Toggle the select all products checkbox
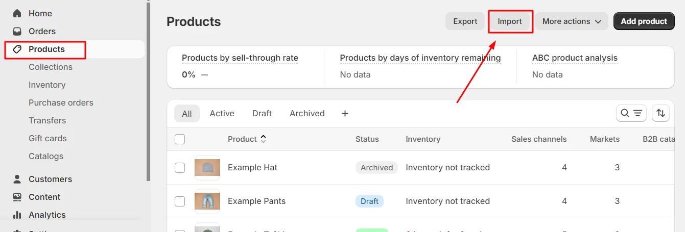Screen dimensions: 685x232 coord(180,139)
